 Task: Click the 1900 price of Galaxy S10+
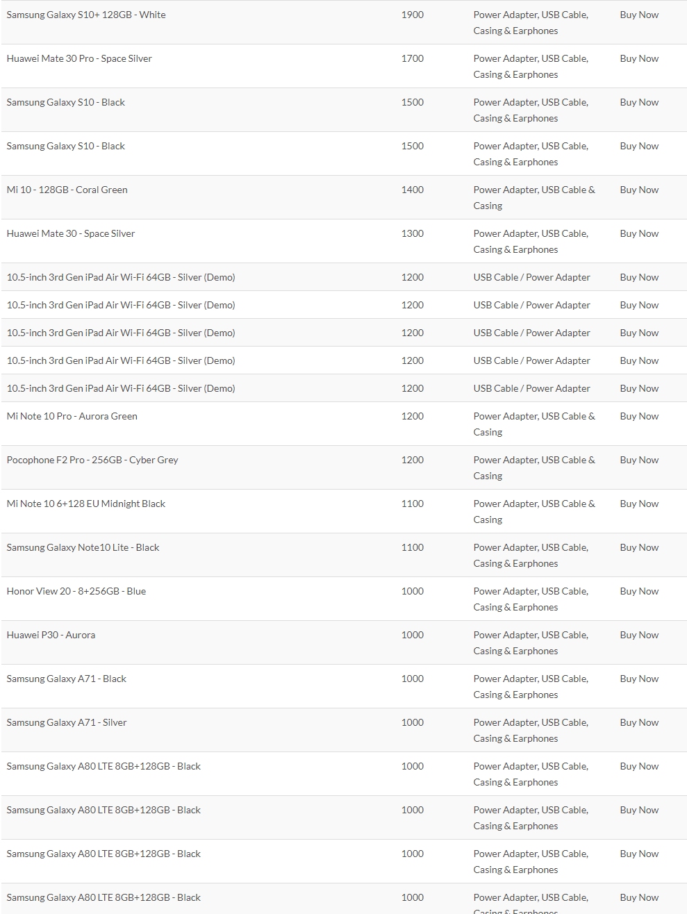click(412, 15)
